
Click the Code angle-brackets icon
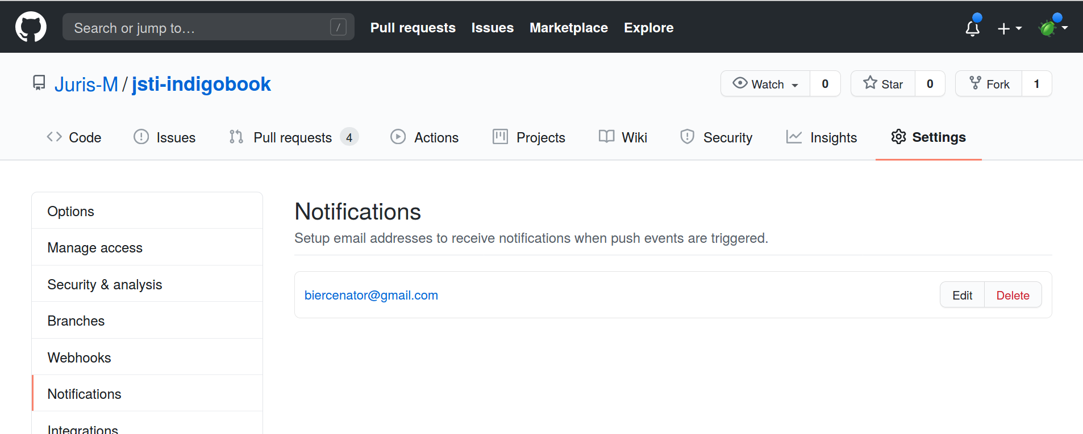[x=54, y=137]
